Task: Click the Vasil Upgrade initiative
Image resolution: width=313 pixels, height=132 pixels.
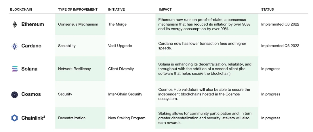Action: pyautogui.click(x=120, y=46)
